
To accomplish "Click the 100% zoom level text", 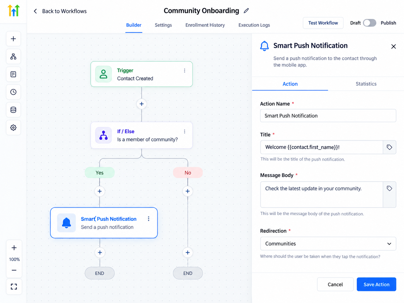I will click(14, 259).
